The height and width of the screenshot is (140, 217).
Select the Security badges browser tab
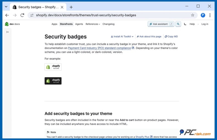(x=38, y=7)
